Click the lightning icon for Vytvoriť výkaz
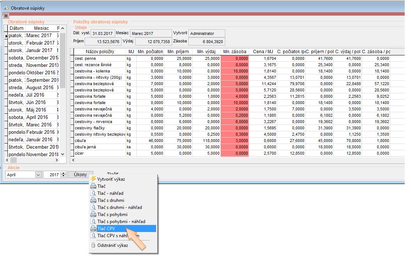The width and height of the screenshot is (411, 261). tap(93, 179)
